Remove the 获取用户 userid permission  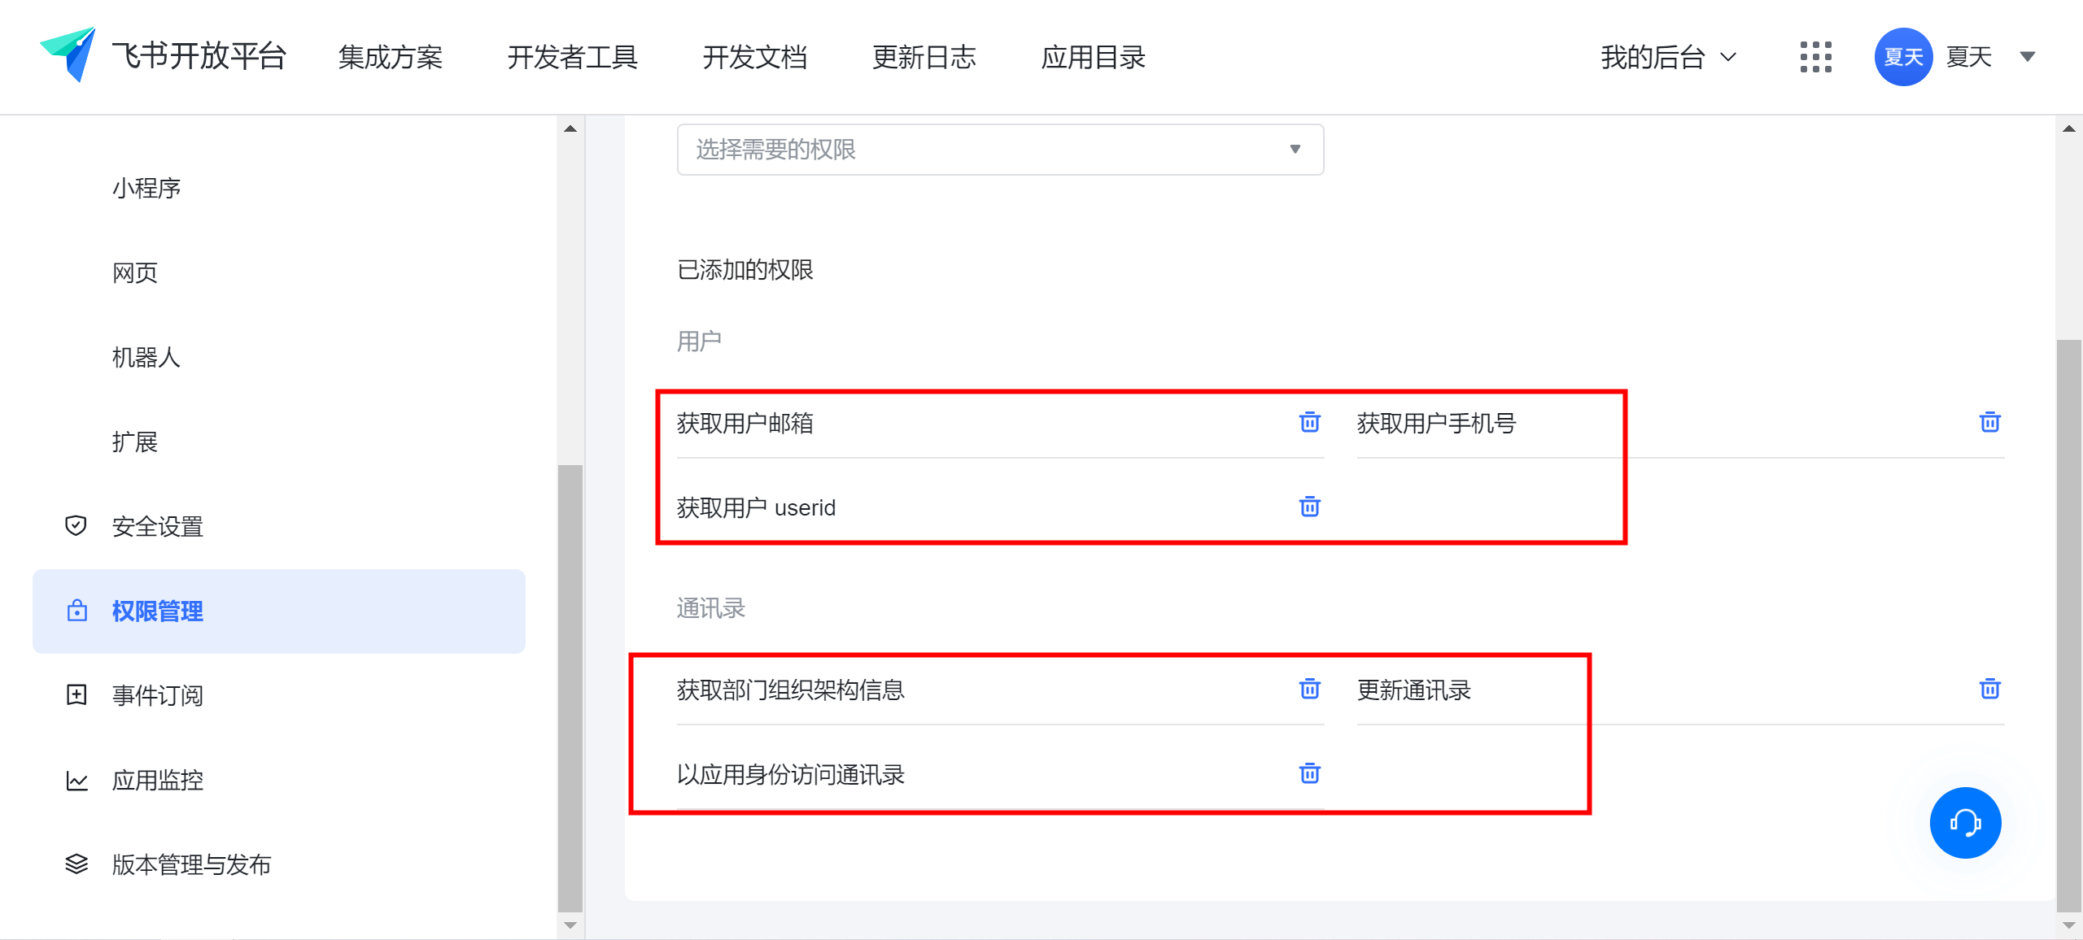point(1309,507)
